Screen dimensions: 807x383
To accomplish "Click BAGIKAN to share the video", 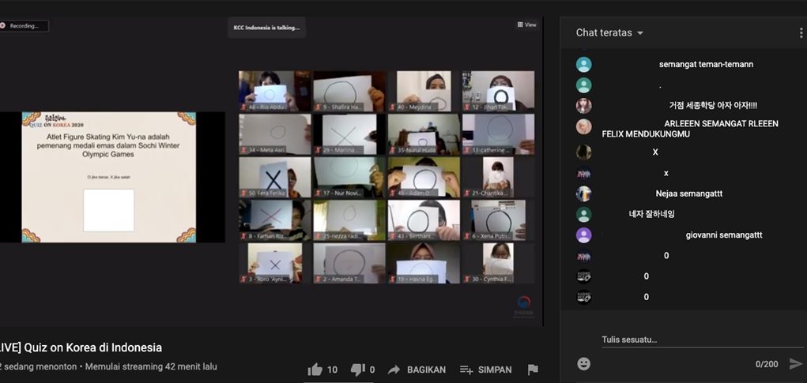I will (417, 370).
